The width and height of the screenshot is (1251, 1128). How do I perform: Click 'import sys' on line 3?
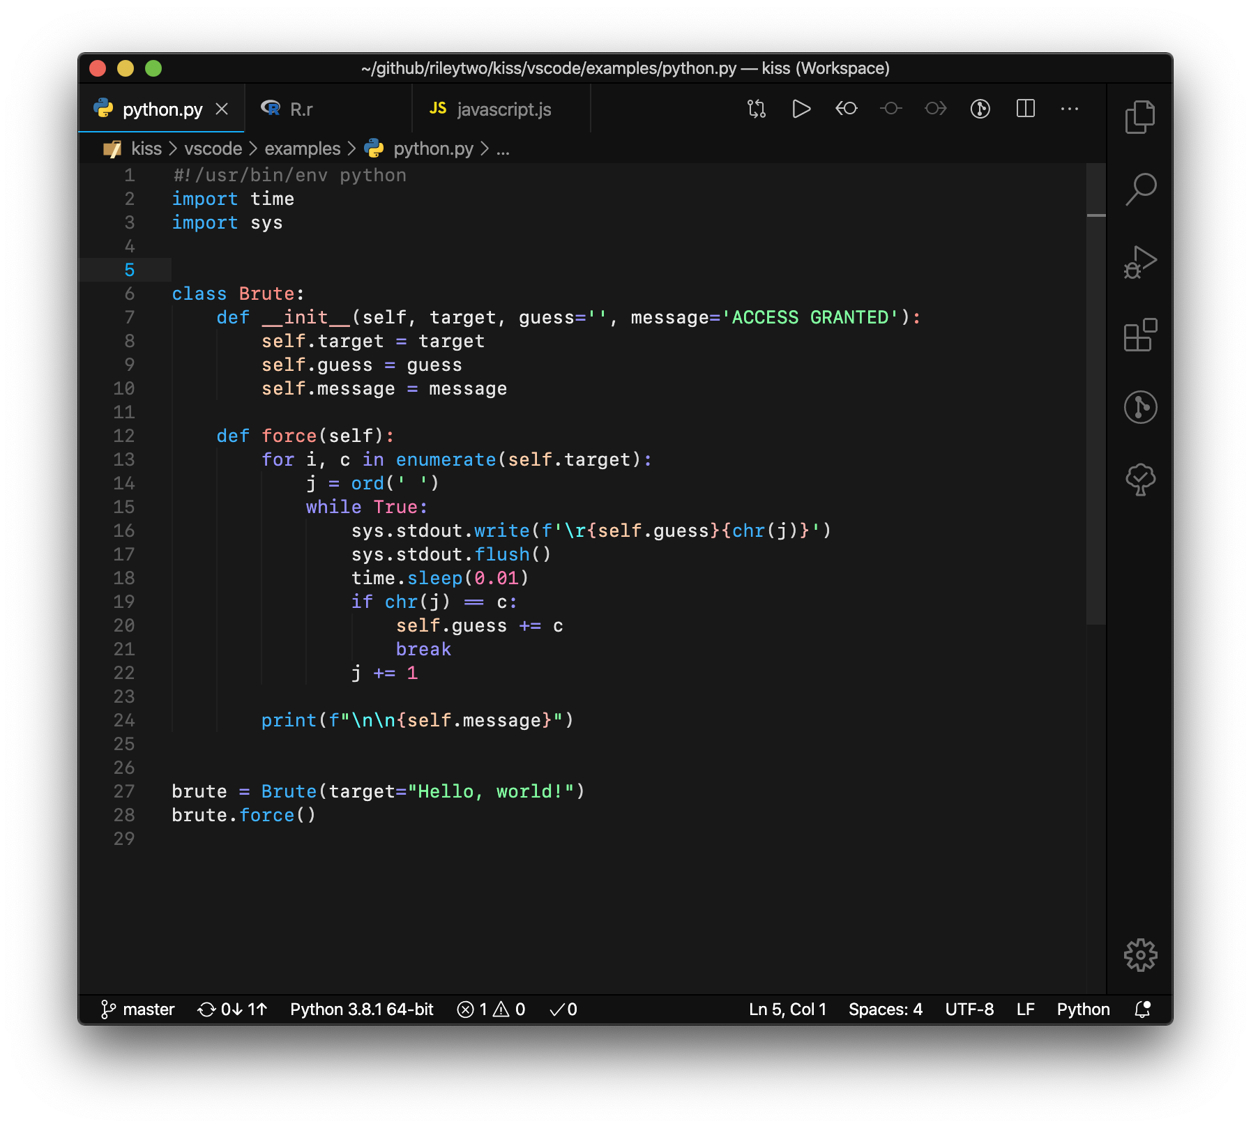point(227,222)
